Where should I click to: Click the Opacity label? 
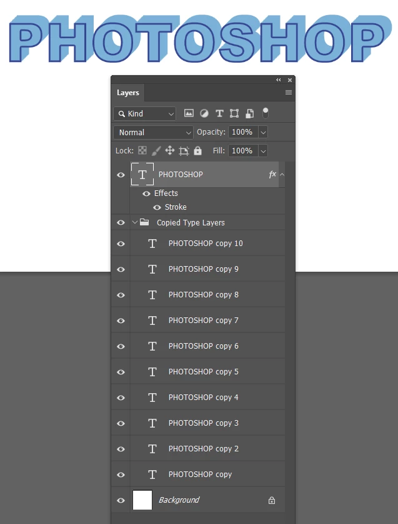[x=211, y=132]
